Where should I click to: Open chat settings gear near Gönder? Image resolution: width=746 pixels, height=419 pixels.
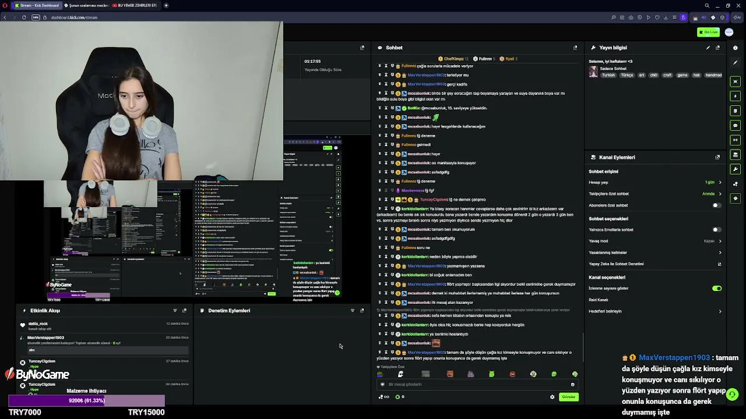[x=552, y=397]
